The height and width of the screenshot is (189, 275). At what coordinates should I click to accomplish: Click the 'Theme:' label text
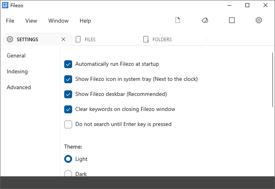click(x=73, y=147)
